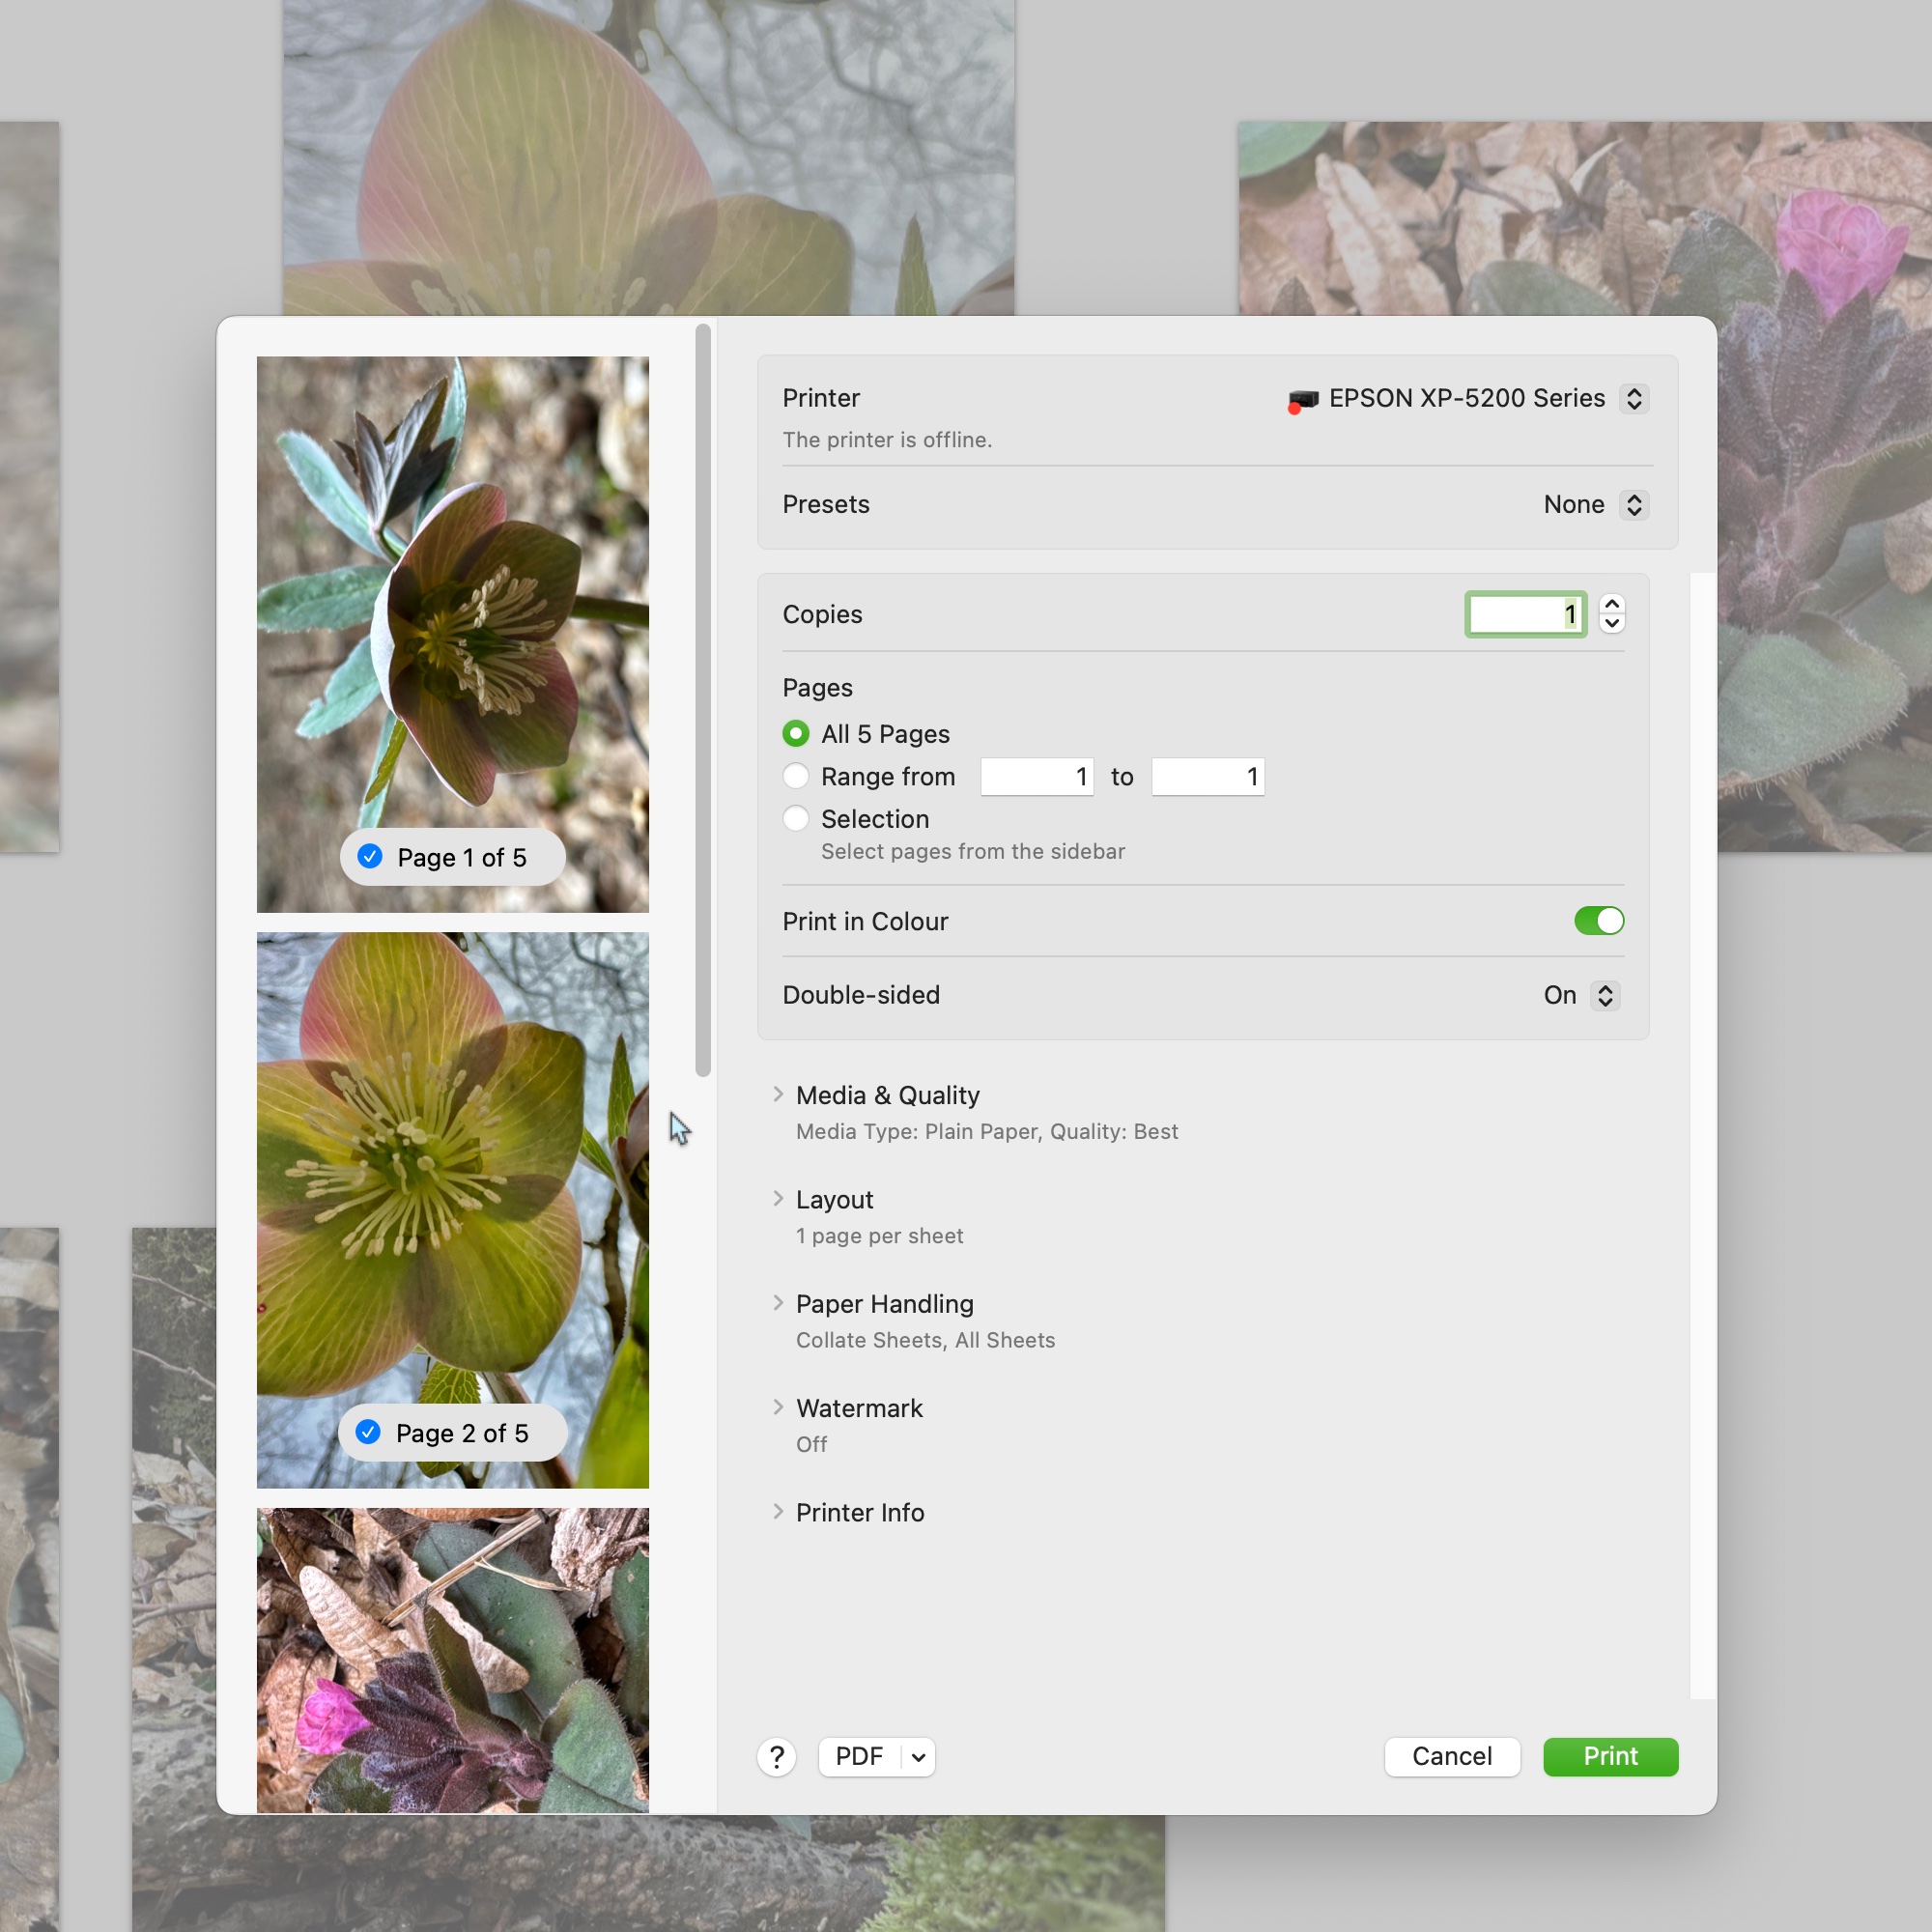This screenshot has width=1932, height=1932.
Task: Uncheck the Page 2 of 5 checkbox
Action: click(368, 1432)
